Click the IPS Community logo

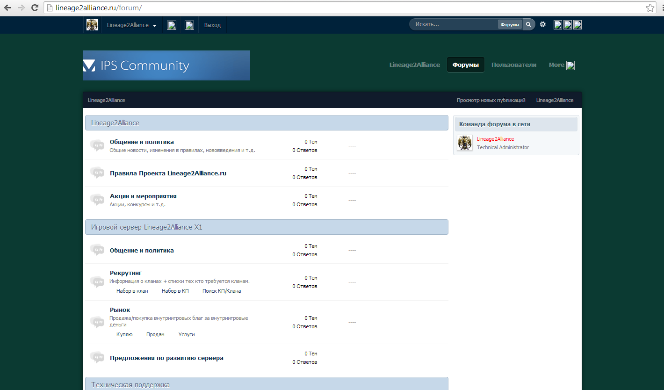[166, 65]
